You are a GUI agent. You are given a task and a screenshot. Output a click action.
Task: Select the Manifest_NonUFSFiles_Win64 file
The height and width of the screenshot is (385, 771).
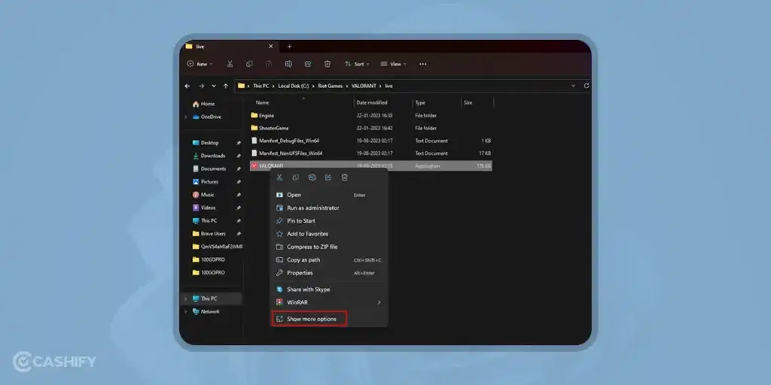click(x=371, y=153)
